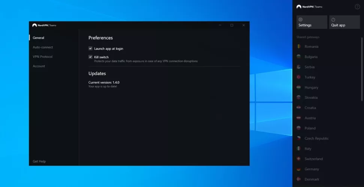Maximize the NordVPN settings window
Image resolution: width=364 pixels, height=187 pixels.
(x=232, y=25)
